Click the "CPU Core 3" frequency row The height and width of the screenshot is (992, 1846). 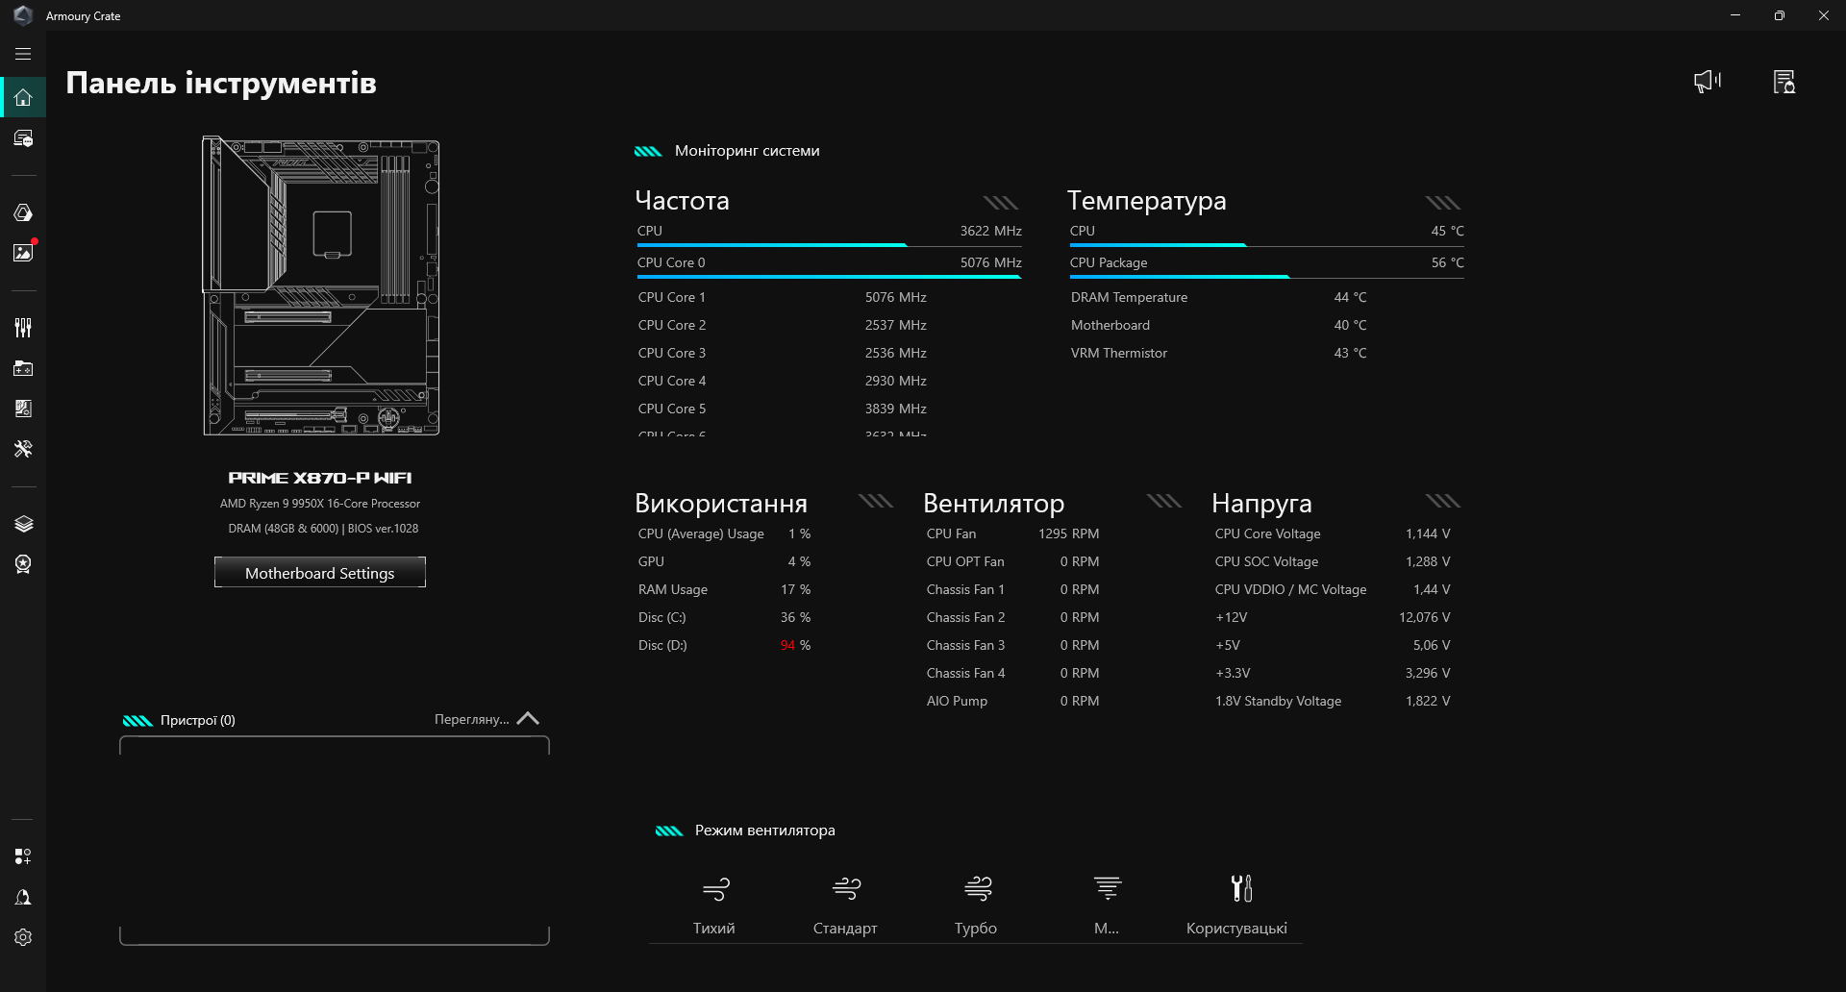click(x=783, y=353)
